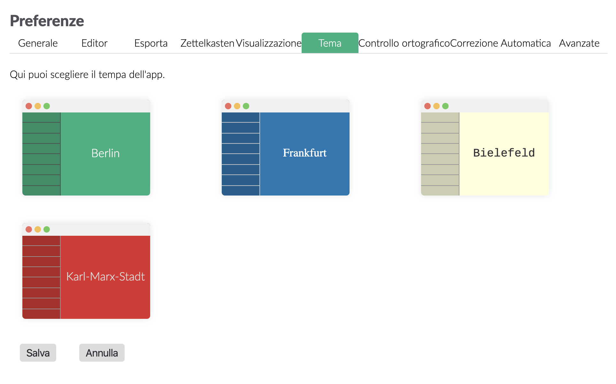
Task: Click the active Tema tab
Action: pyautogui.click(x=330, y=43)
